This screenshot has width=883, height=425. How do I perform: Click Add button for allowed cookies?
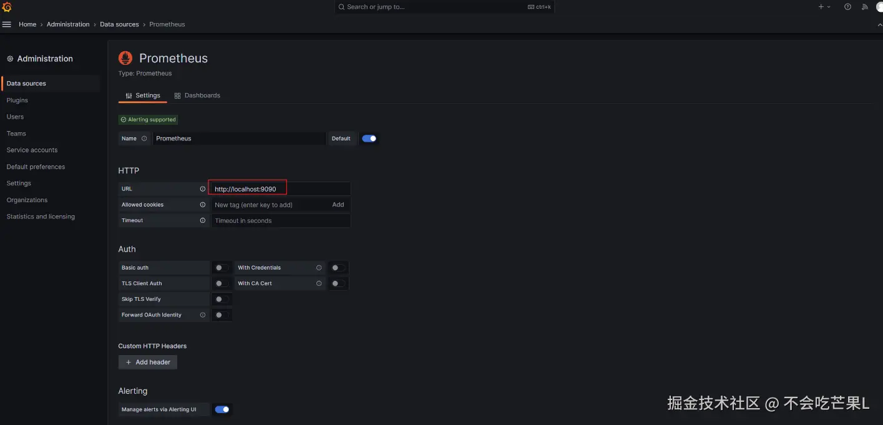tap(338, 205)
